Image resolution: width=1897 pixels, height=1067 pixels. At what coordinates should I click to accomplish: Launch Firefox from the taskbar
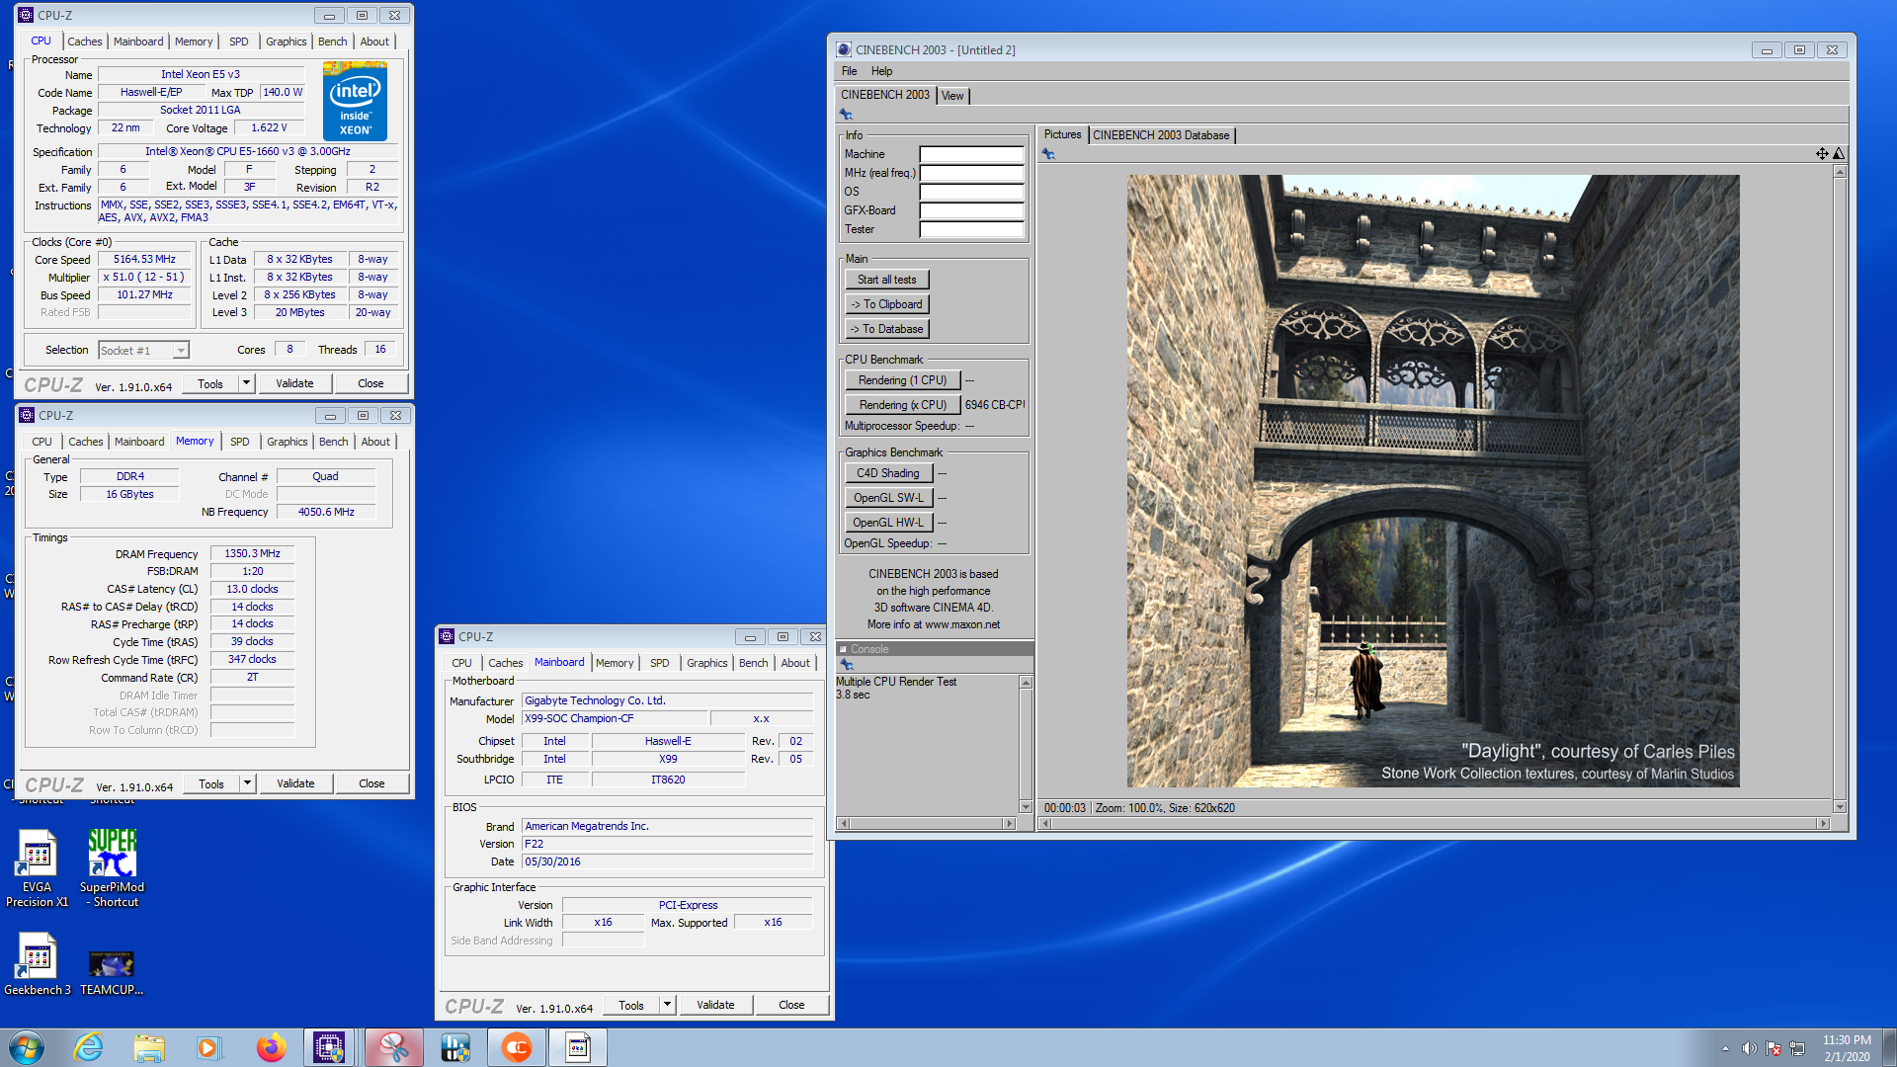click(270, 1047)
